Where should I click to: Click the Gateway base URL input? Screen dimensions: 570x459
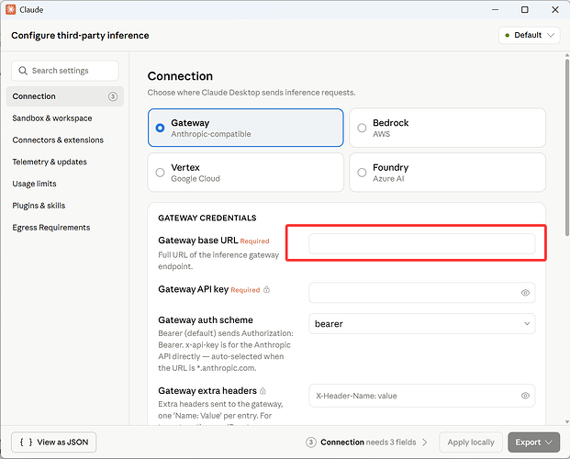click(422, 243)
